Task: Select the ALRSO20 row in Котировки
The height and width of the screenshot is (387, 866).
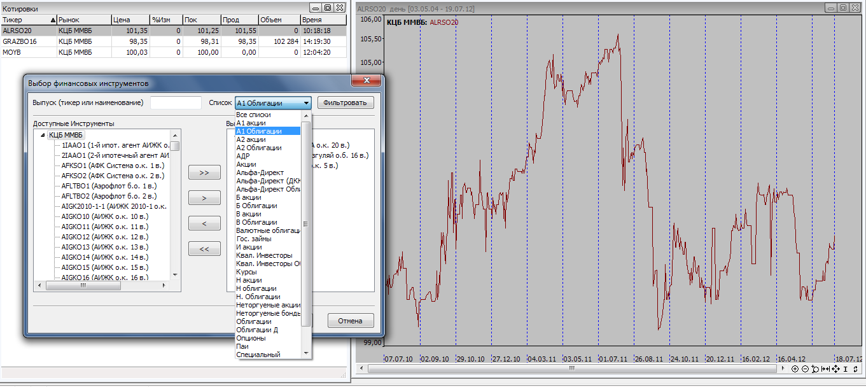Action: (x=174, y=30)
